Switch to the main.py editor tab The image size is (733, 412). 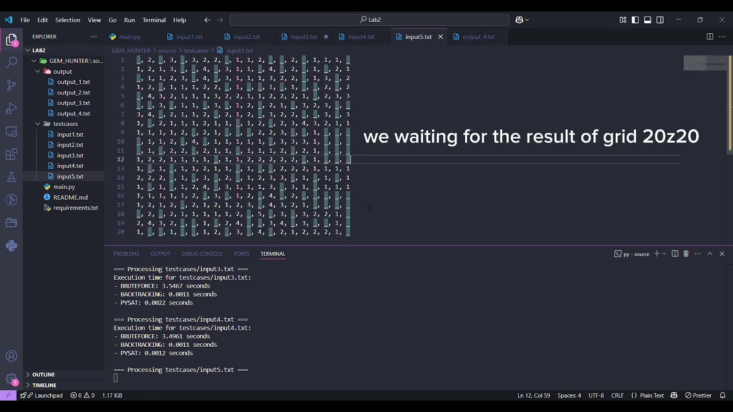click(130, 37)
